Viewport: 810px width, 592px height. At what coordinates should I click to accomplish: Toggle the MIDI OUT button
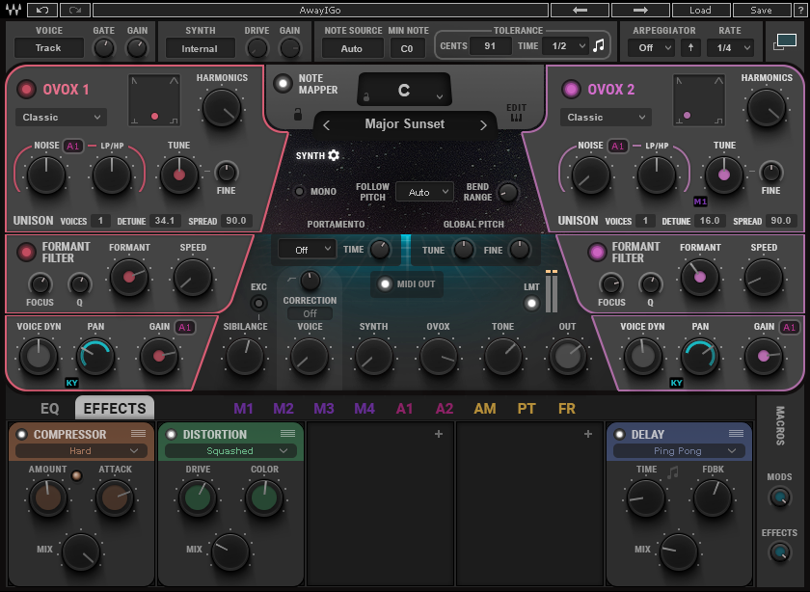point(385,283)
